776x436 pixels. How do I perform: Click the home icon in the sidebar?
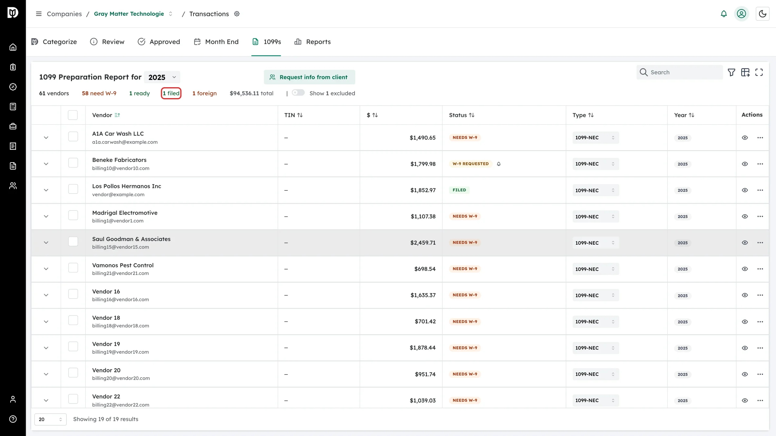pos(13,47)
